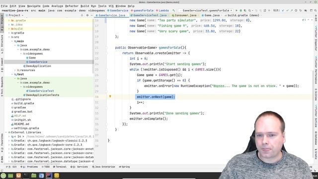Open the Linux Mint menu in taskbar

(3, 176)
